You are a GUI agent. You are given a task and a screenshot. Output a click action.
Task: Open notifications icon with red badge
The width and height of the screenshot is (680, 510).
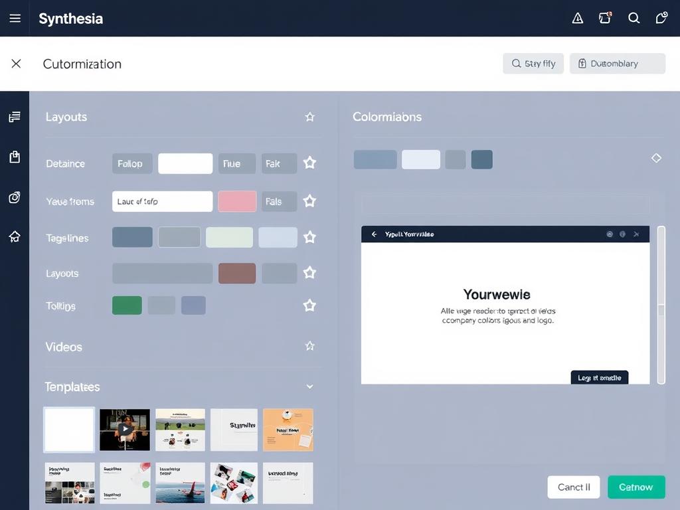pyautogui.click(x=605, y=18)
